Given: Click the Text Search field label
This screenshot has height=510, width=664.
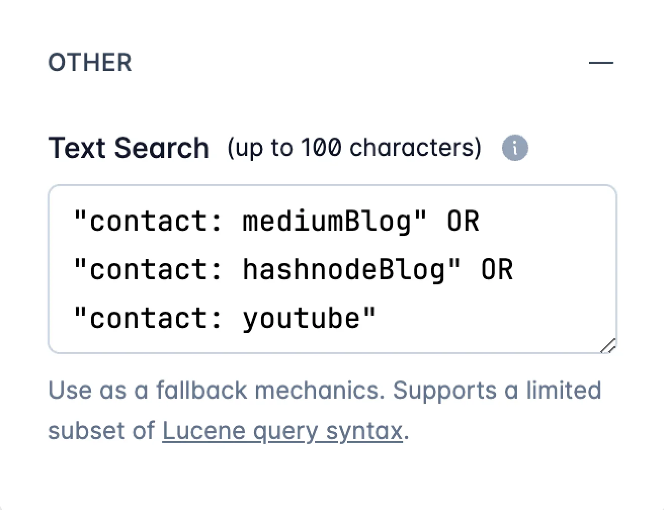Looking at the screenshot, I should (x=129, y=148).
